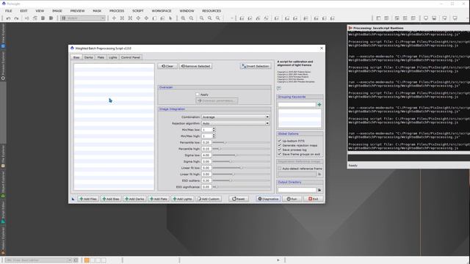Toggle Save frame groups on exit

(x=279, y=154)
